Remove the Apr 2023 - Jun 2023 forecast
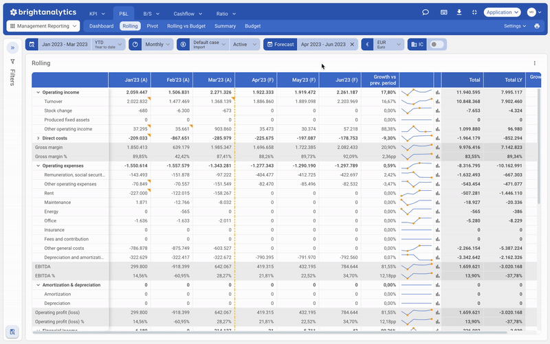The image size is (550, 344). [352, 45]
